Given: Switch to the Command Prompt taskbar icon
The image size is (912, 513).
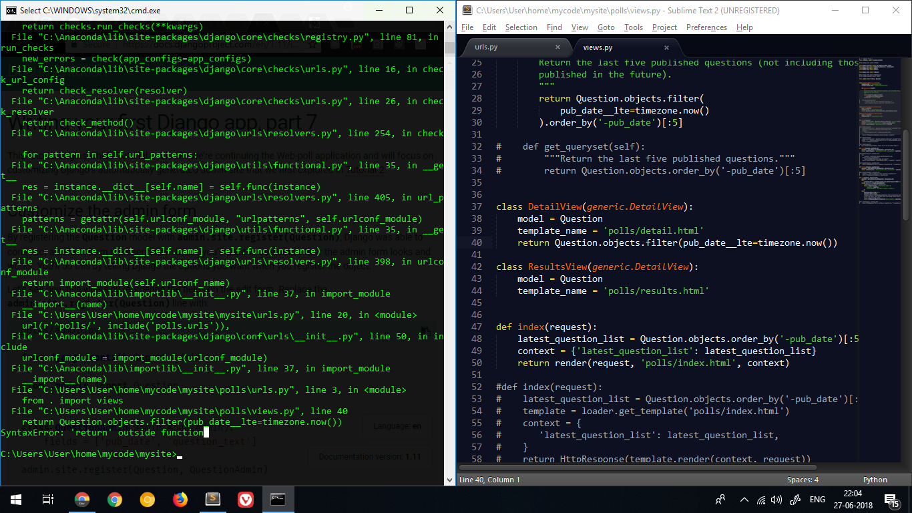Looking at the screenshot, I should 278,499.
